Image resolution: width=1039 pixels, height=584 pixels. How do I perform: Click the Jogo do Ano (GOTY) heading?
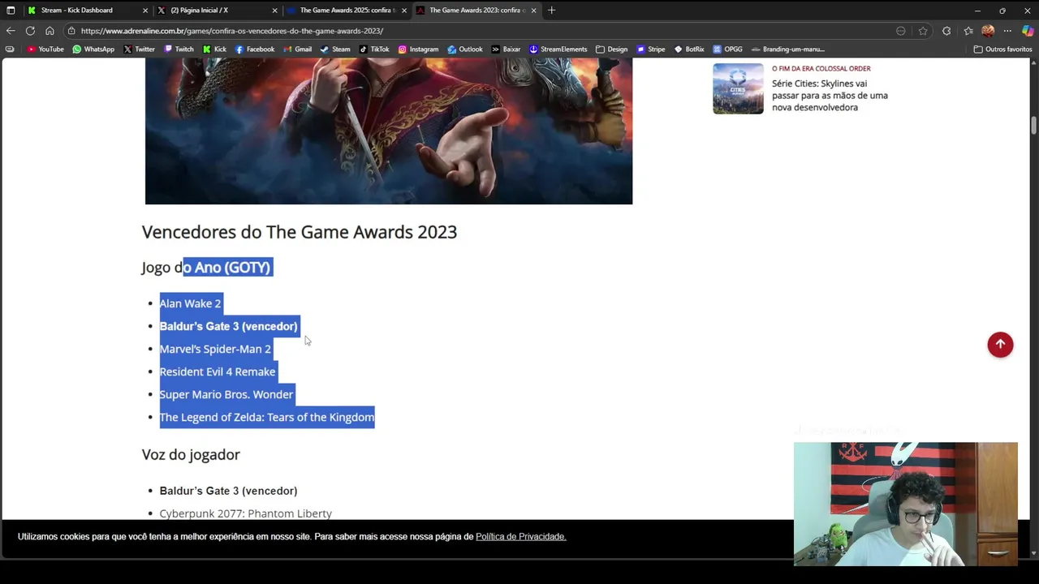point(206,268)
